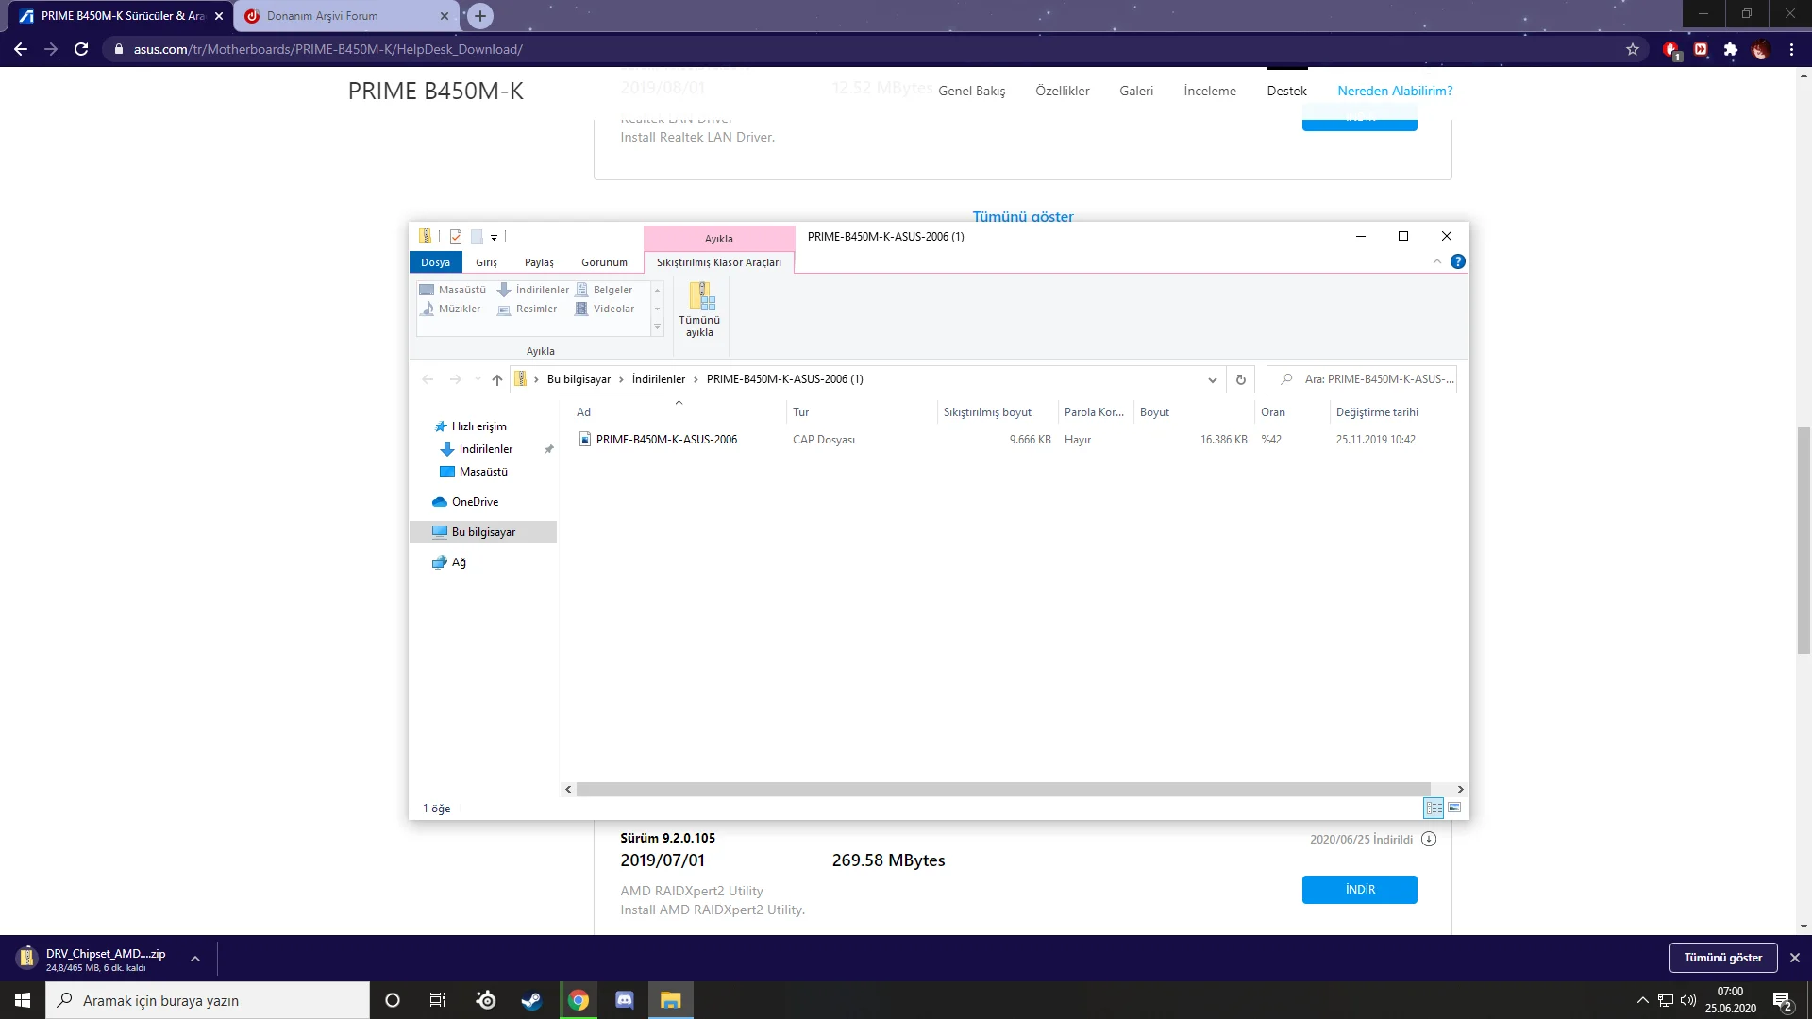Open Chrome extensions puzzle icon

[x=1730, y=49]
